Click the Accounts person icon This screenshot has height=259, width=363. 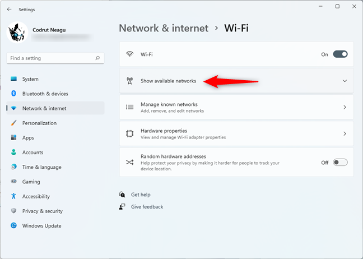(13, 152)
